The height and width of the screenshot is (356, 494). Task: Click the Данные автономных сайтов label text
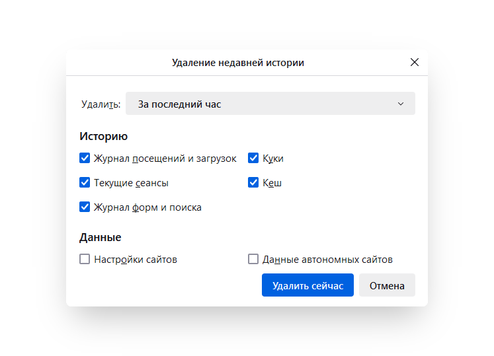click(327, 260)
